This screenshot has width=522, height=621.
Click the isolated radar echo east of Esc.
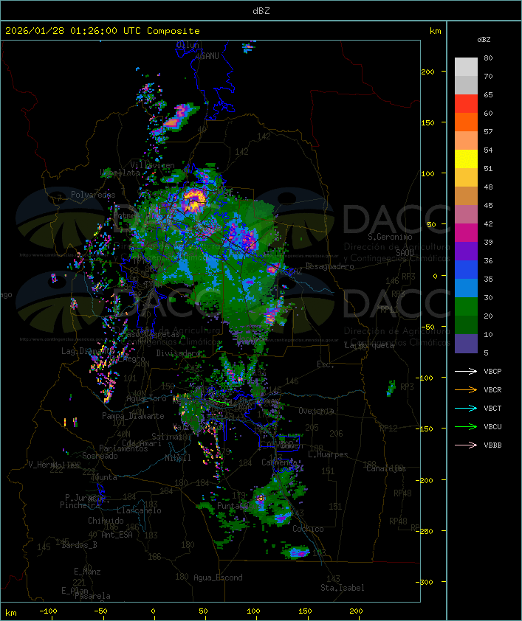[x=391, y=387]
